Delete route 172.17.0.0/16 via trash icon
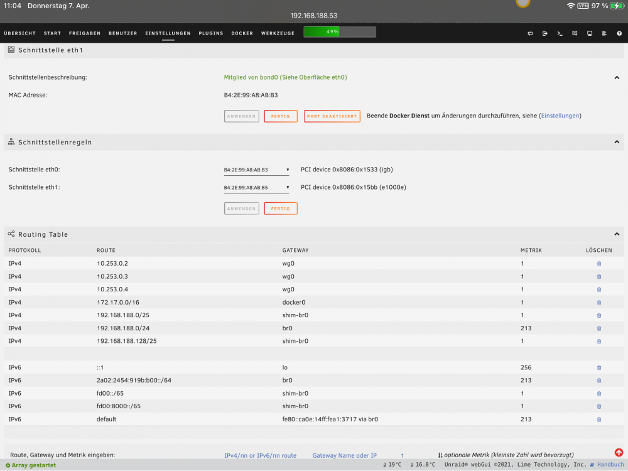The image size is (628, 471). [x=599, y=303]
